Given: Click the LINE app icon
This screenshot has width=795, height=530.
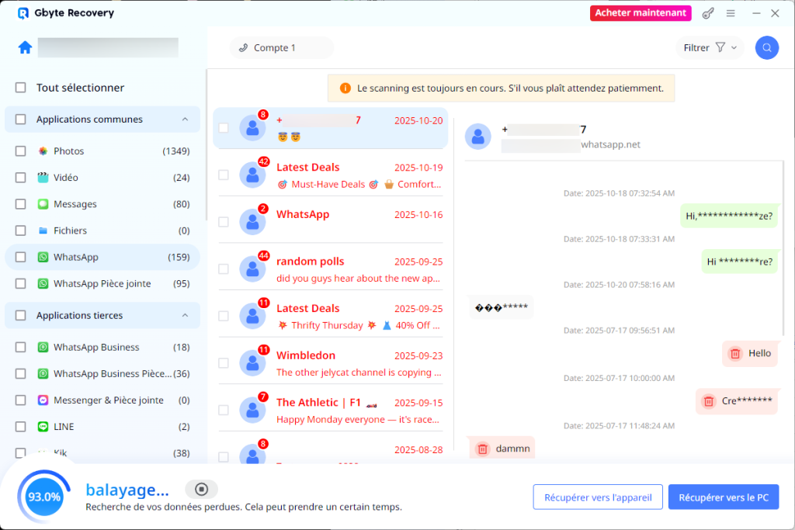Looking at the screenshot, I should click(x=43, y=427).
